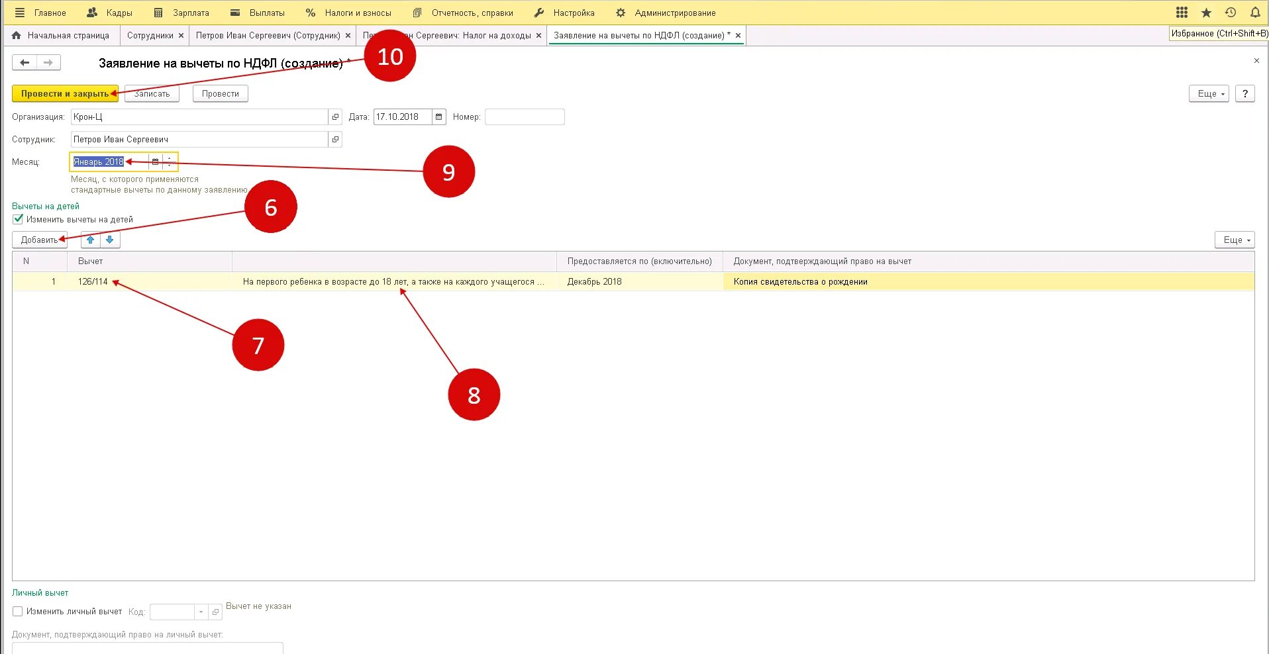Open Favorites star icon
Viewport: 1269px width, 654px height.
[1206, 13]
